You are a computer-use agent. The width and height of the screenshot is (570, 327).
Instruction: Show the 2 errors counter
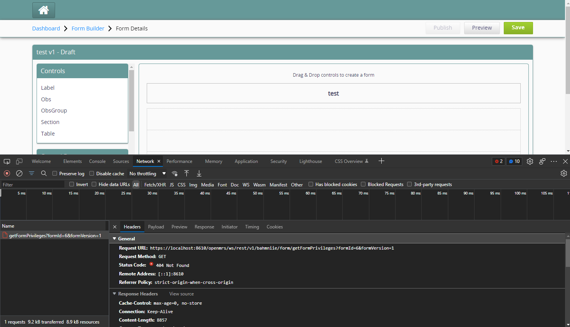coord(499,161)
